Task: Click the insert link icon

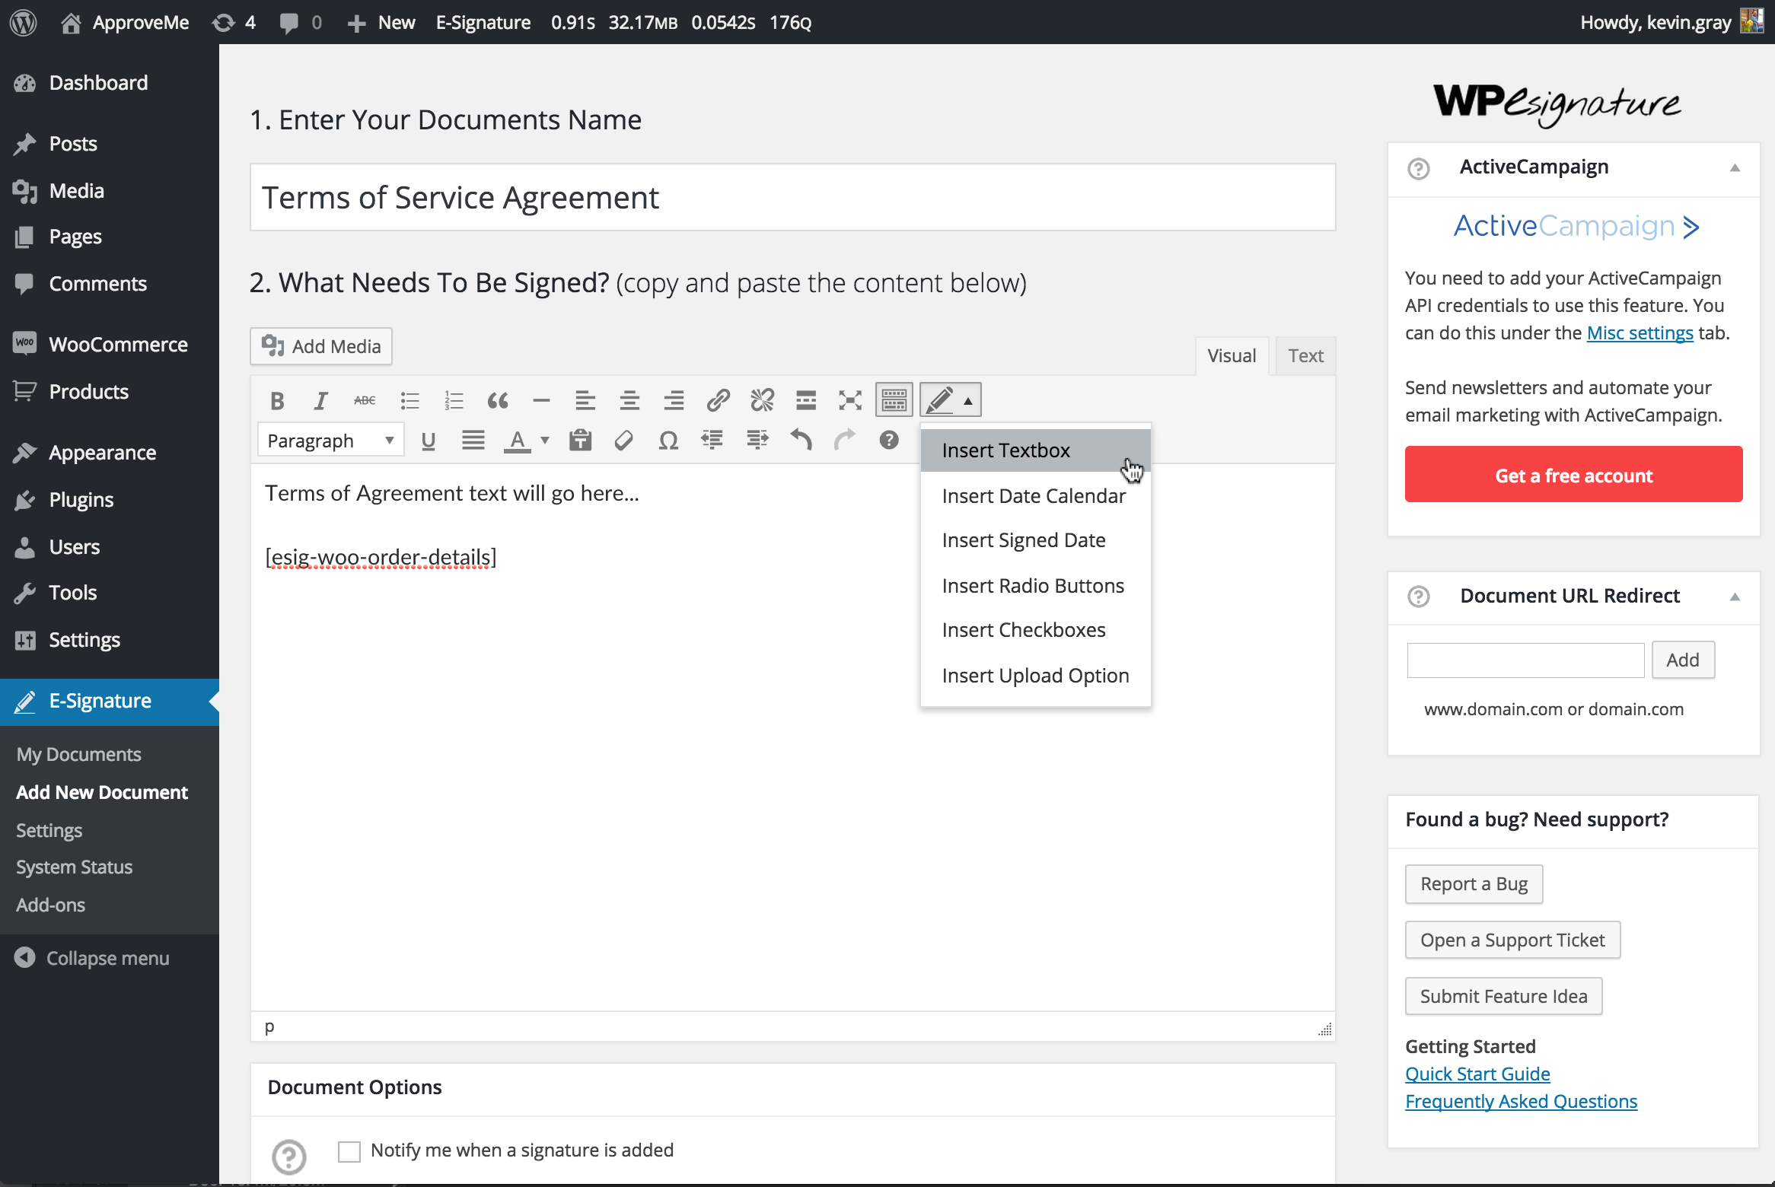Action: (x=718, y=400)
